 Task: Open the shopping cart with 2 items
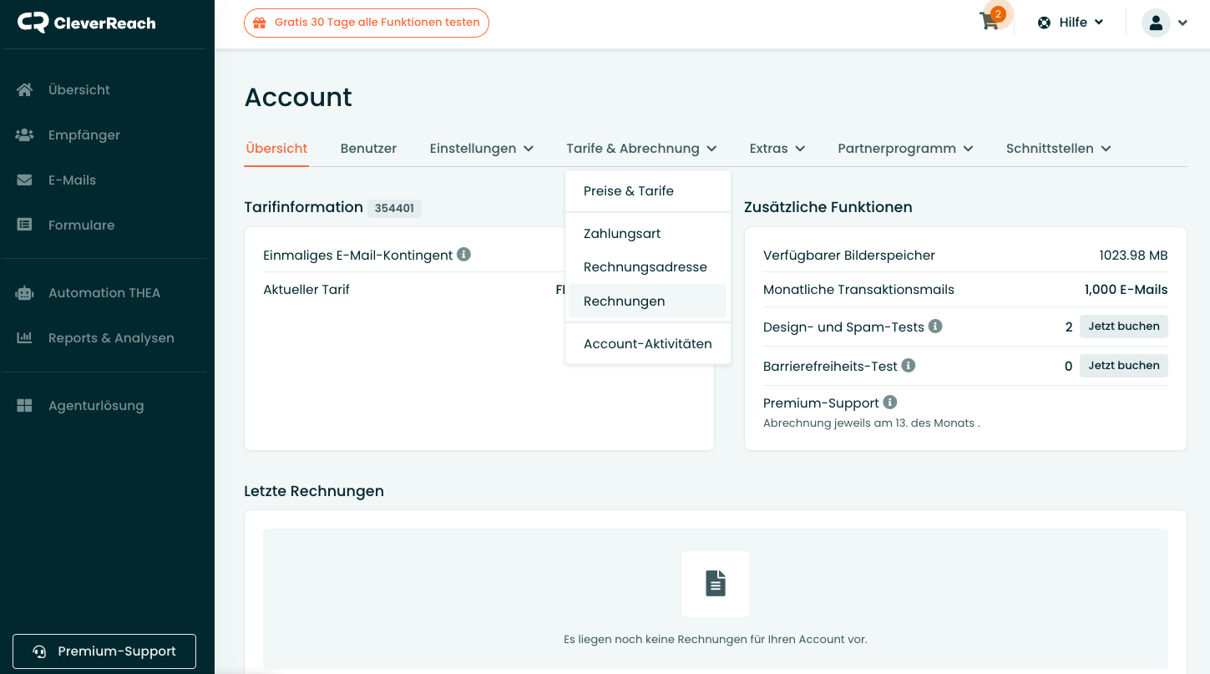(x=990, y=21)
